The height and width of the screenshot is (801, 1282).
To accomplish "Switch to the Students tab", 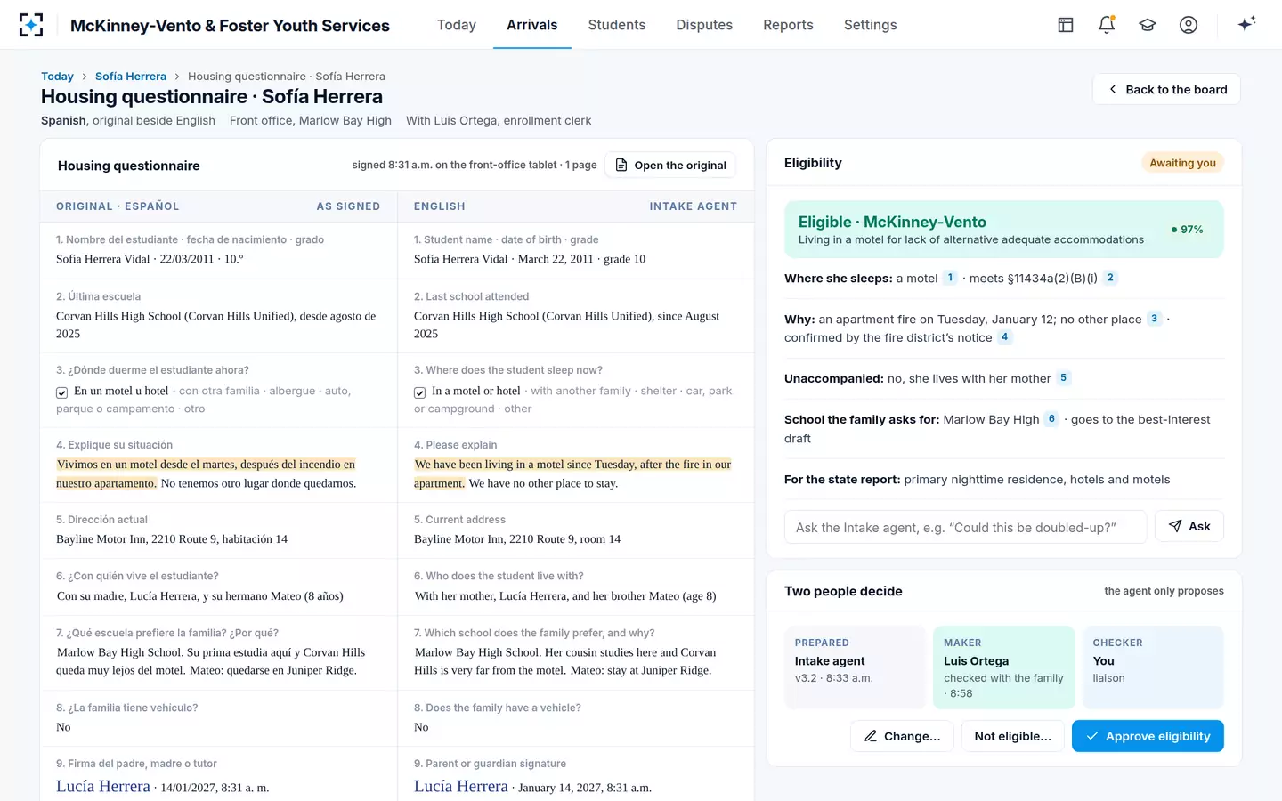I will pos(617,25).
